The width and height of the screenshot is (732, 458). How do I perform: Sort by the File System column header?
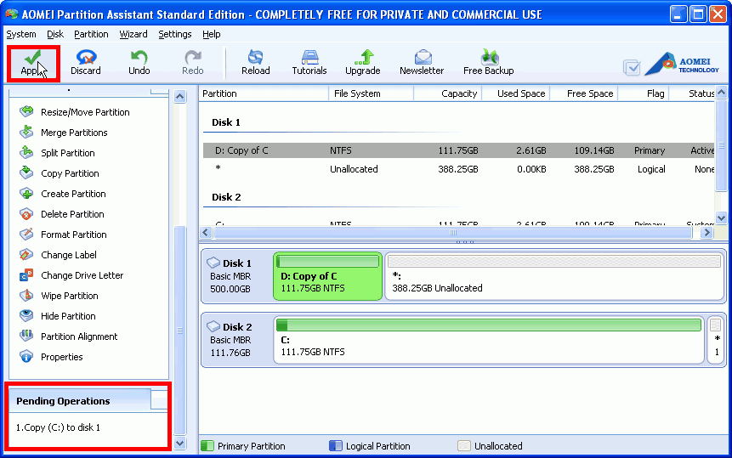[372, 93]
